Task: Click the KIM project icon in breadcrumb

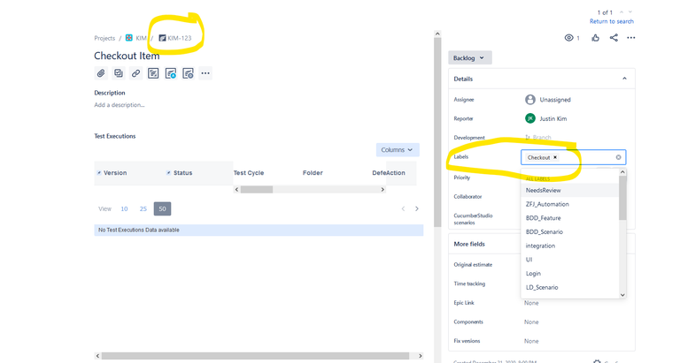Action: [129, 38]
